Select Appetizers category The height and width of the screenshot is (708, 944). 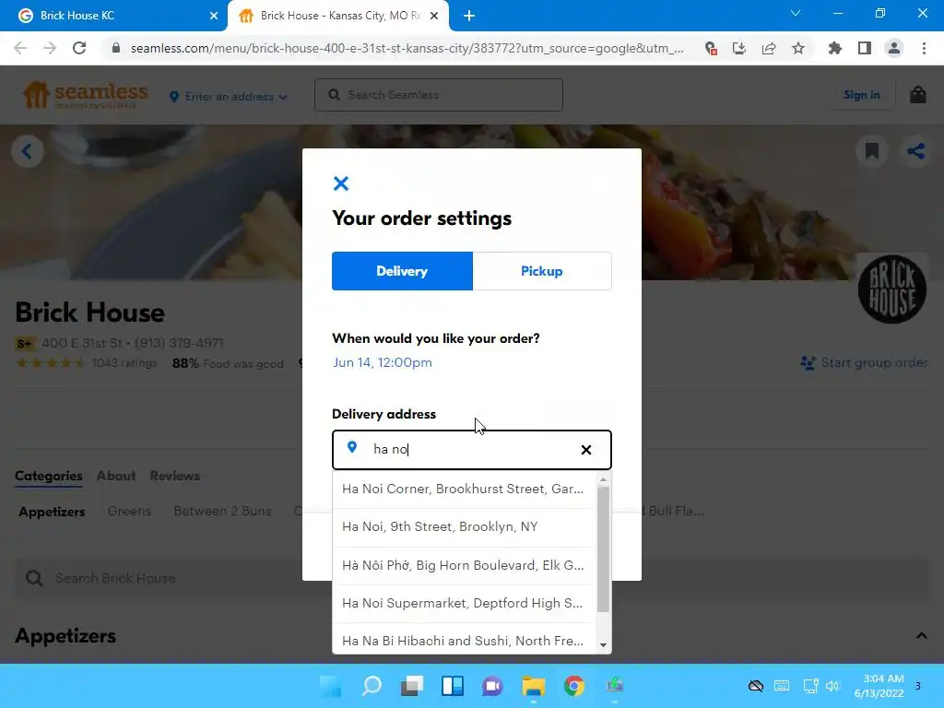tap(52, 511)
